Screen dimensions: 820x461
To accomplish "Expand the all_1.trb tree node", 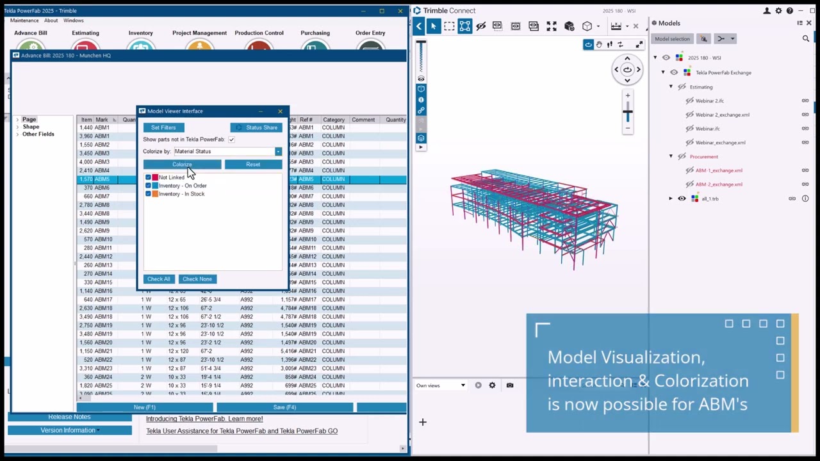I will click(671, 198).
